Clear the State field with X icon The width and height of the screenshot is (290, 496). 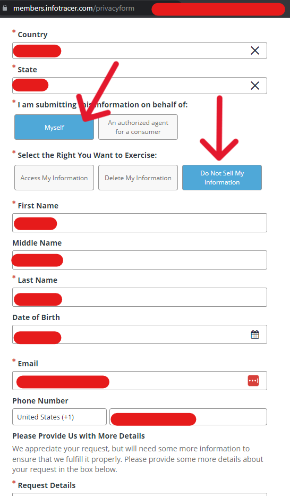[x=255, y=86]
